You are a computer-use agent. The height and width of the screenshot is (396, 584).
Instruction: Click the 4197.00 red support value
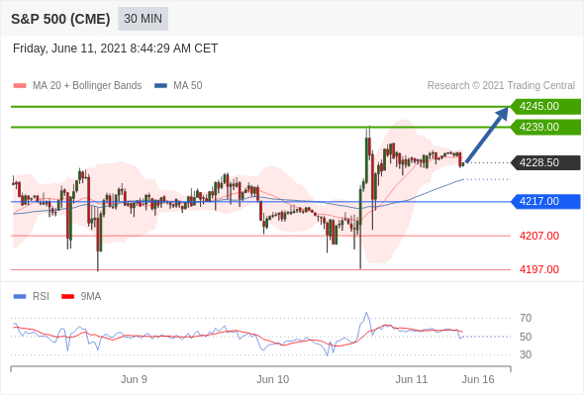click(538, 269)
